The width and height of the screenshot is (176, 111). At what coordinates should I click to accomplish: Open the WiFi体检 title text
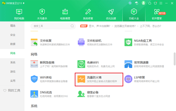point(46,78)
